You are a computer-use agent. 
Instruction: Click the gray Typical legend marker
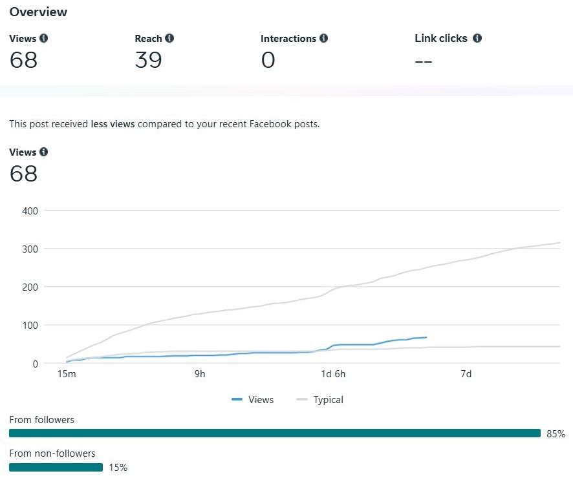coord(302,400)
